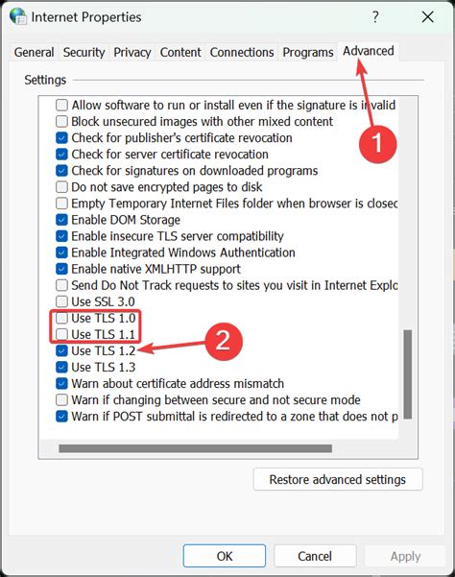
Task: Uncheck the Use TLS 1.2 box
Action: point(61,350)
